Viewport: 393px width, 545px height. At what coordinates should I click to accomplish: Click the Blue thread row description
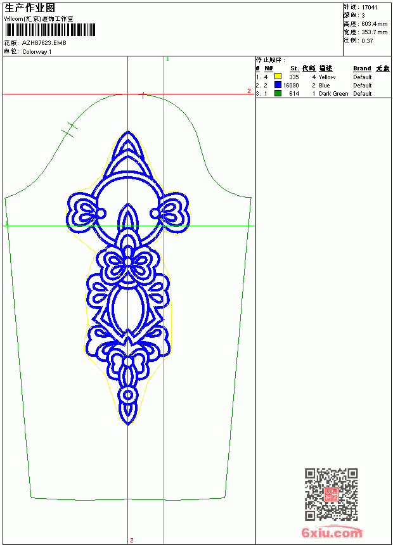point(324,85)
